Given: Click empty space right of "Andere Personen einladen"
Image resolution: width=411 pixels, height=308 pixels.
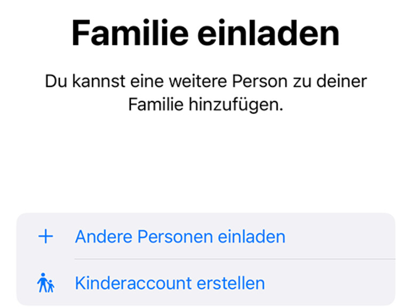Looking at the screenshot, I should coord(342,237).
